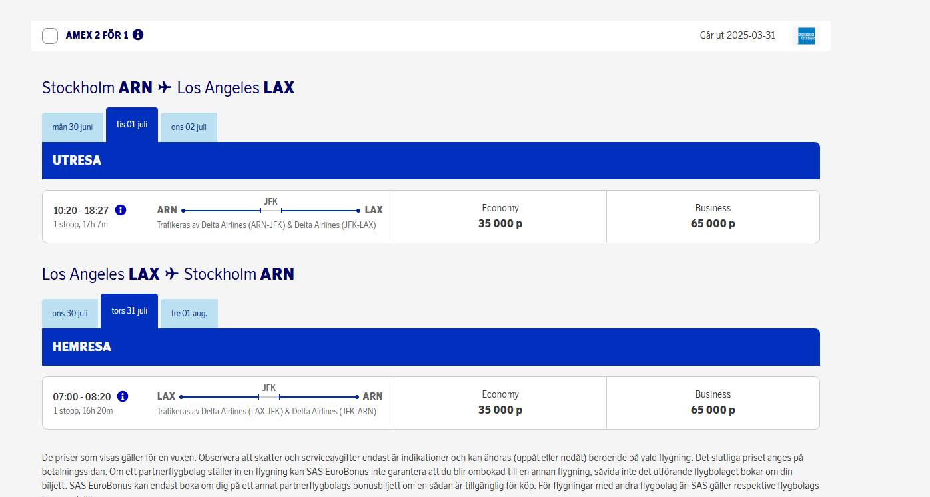Choose outbound Economy fare 35 000 p
Screen dimensions: 930x497
pos(500,217)
